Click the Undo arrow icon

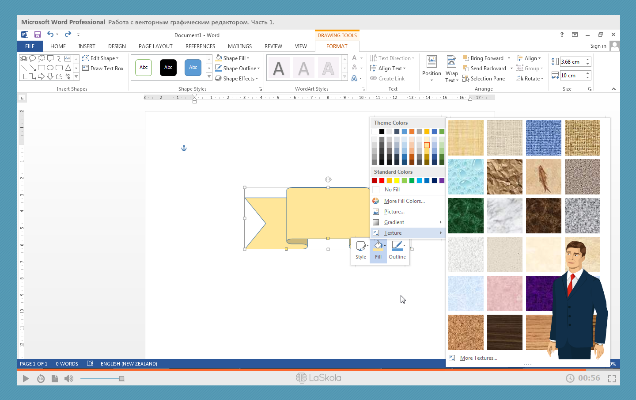pos(50,34)
